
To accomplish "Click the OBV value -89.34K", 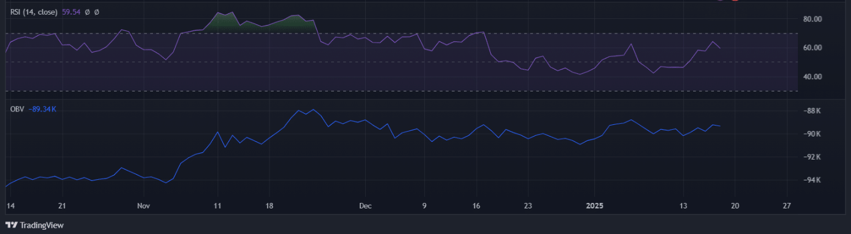I will pos(43,109).
